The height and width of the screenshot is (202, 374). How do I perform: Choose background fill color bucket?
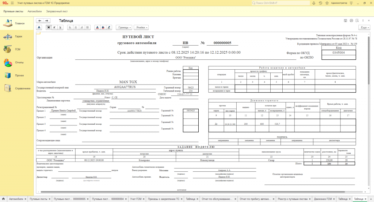coord(103,27)
